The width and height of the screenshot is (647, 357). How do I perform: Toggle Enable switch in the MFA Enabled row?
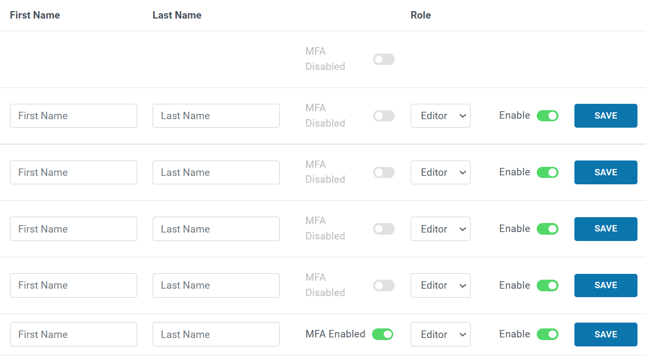coord(547,334)
